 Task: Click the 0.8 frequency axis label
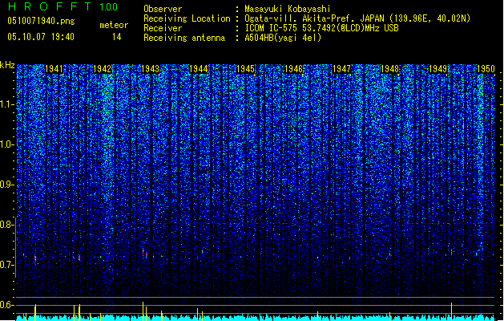pos(7,225)
